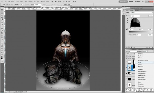Screen dimensions: 154x93
Task: Select the Quick Selection tool
Action: coord(2,16)
